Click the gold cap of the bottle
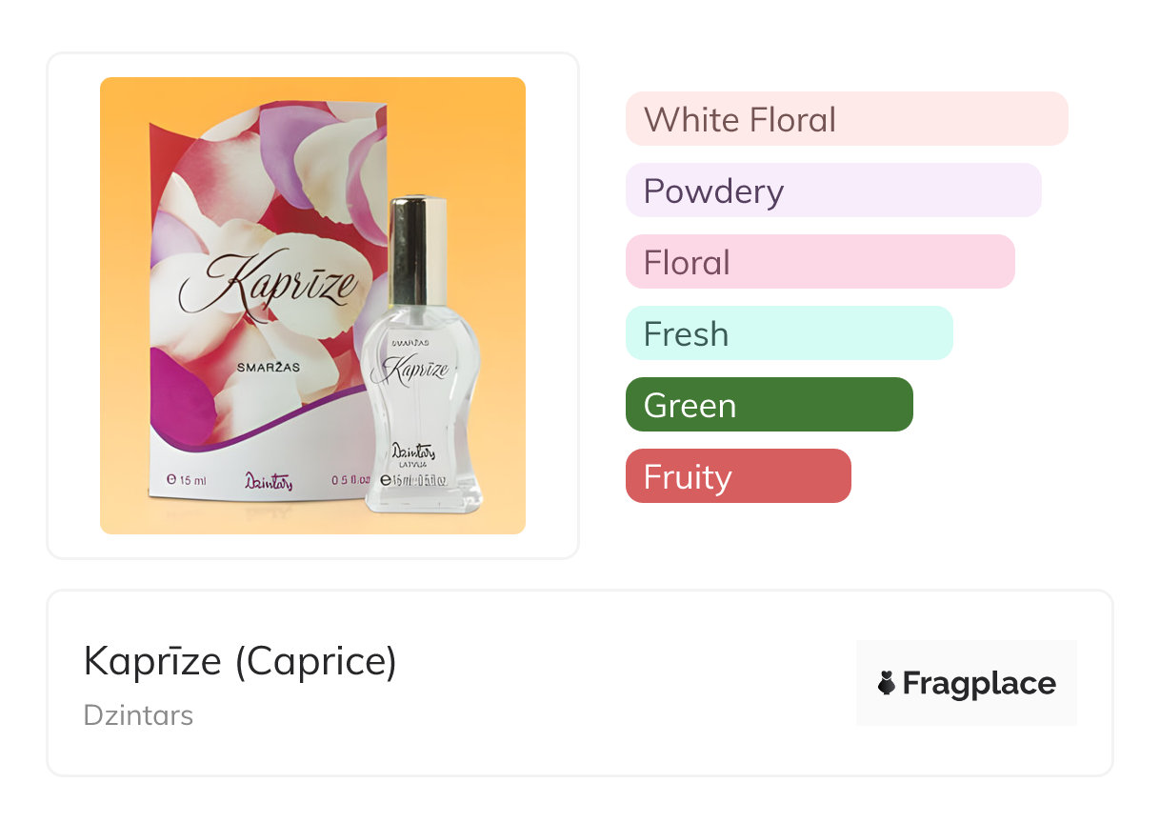The image size is (1160, 823). pyautogui.click(x=418, y=238)
